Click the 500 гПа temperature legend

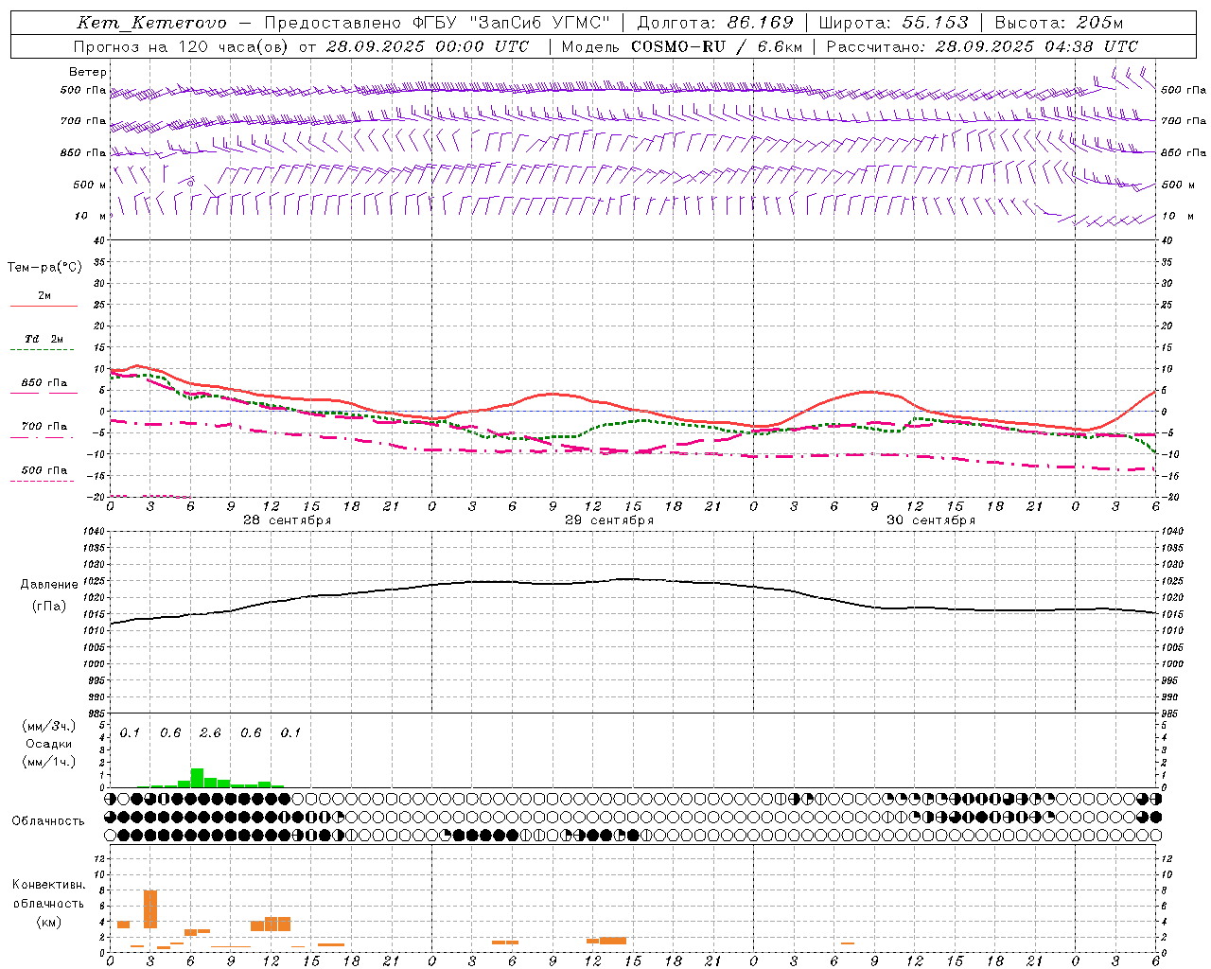pos(44,474)
